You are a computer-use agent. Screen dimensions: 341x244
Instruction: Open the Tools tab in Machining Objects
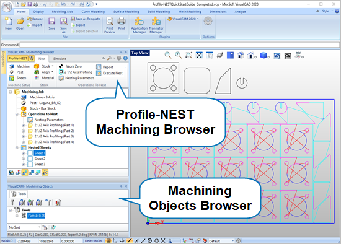pyautogui.click(x=19, y=194)
